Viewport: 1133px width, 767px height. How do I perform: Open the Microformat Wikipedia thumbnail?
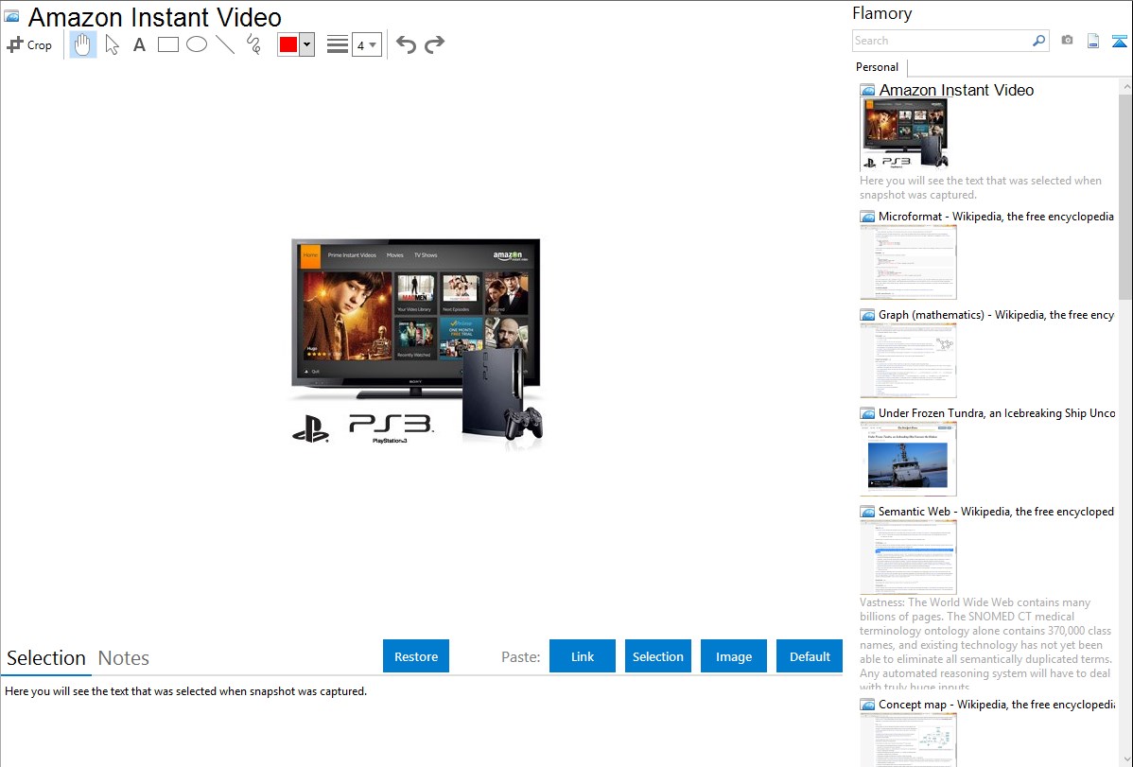click(x=908, y=262)
